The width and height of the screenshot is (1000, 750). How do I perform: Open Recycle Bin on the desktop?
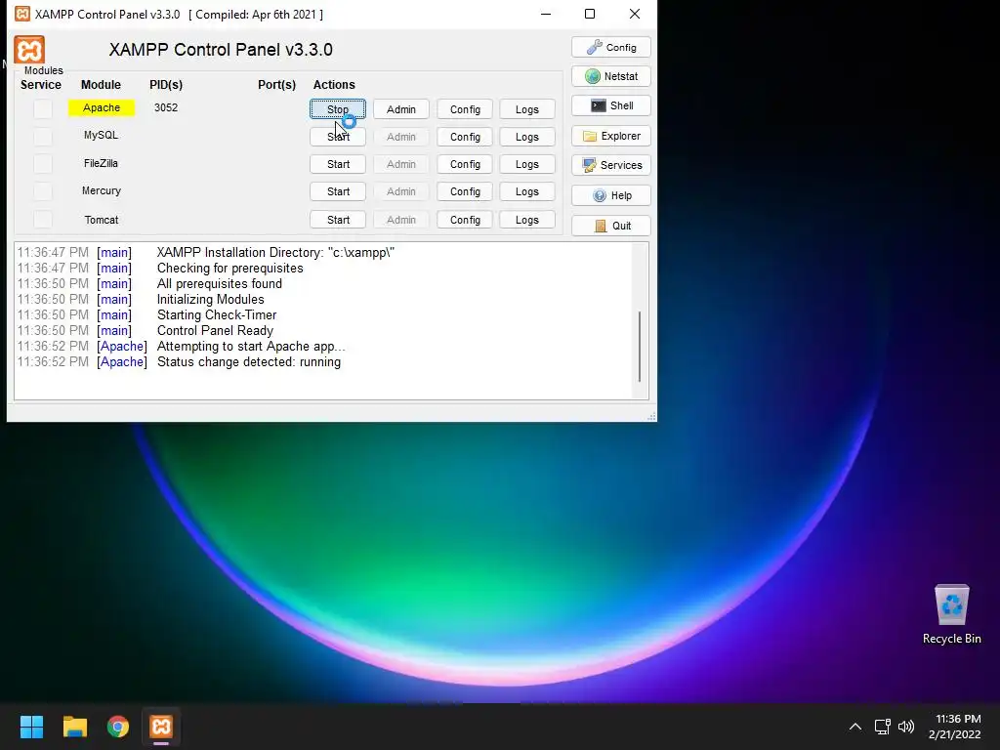click(951, 615)
